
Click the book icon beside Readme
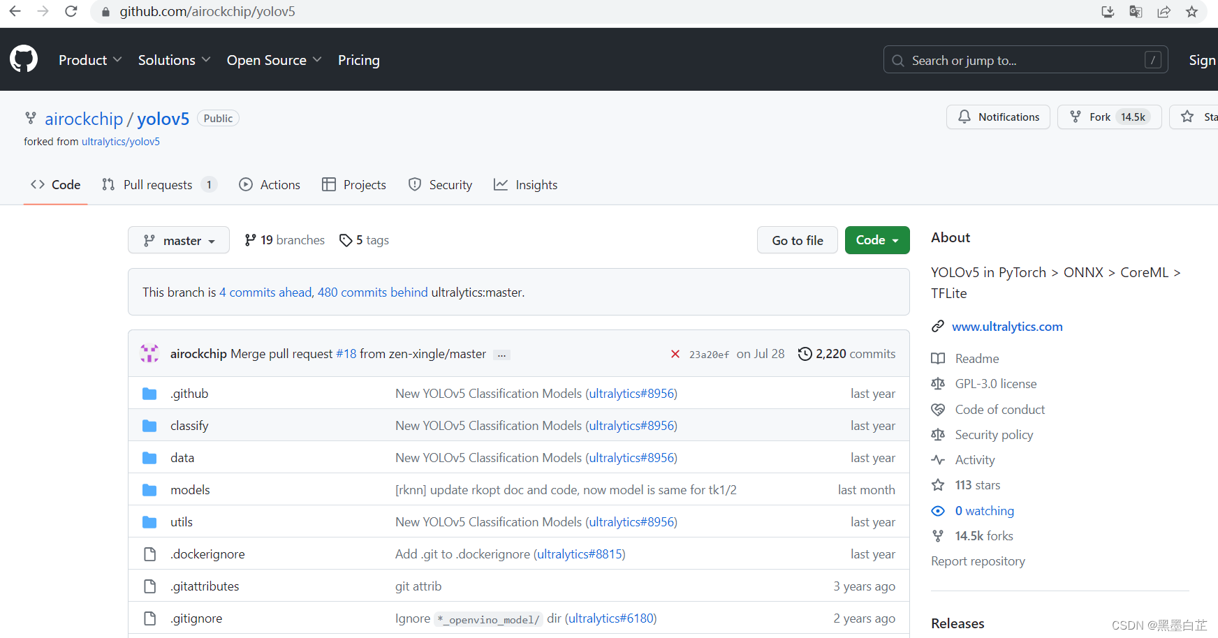pyautogui.click(x=938, y=359)
